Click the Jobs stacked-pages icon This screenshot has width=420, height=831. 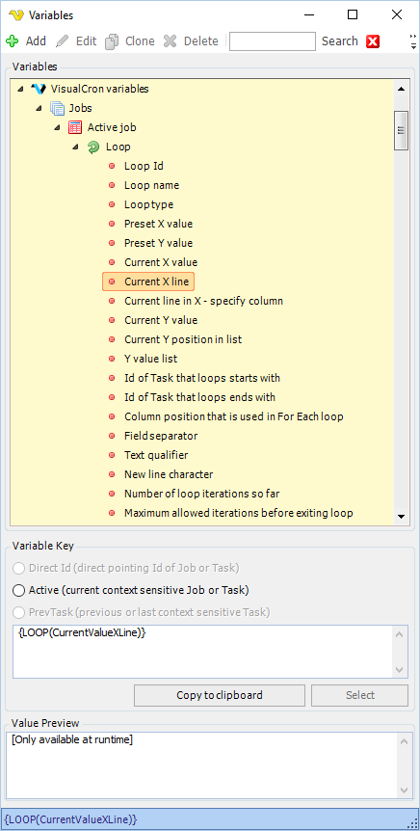pos(57,108)
